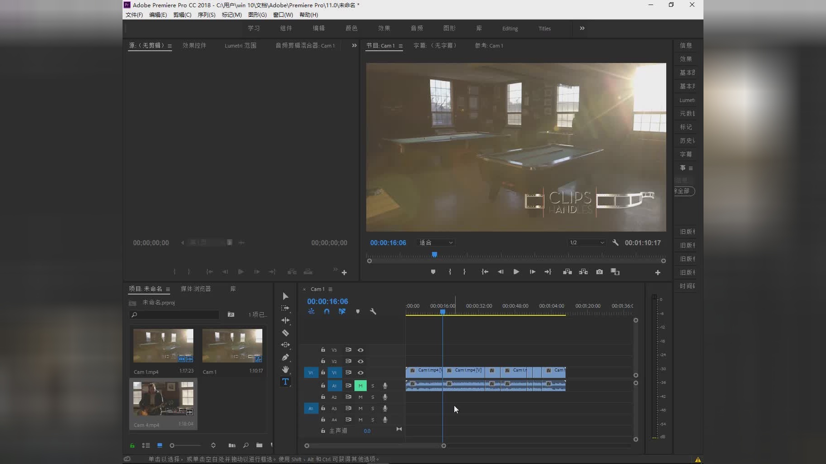Mute track A3

tap(360, 408)
